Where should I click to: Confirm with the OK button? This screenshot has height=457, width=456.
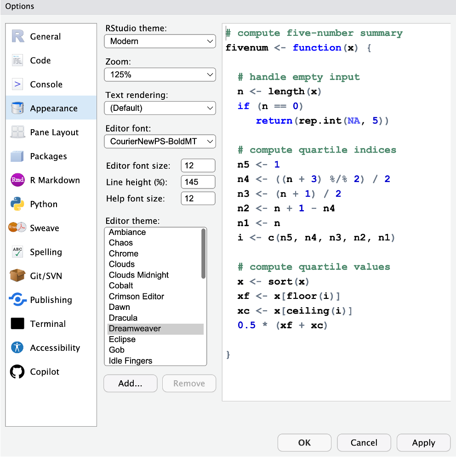pos(304,443)
